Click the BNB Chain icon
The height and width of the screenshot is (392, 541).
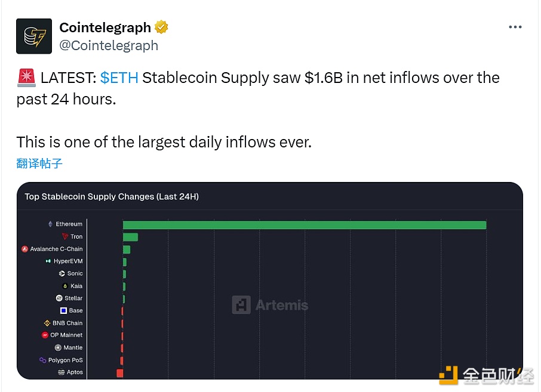click(x=47, y=323)
